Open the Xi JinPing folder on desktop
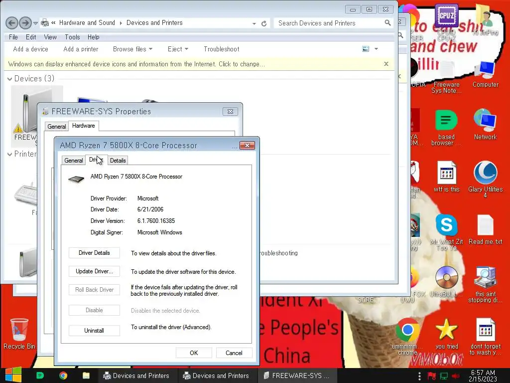The image size is (510, 383). (x=486, y=18)
